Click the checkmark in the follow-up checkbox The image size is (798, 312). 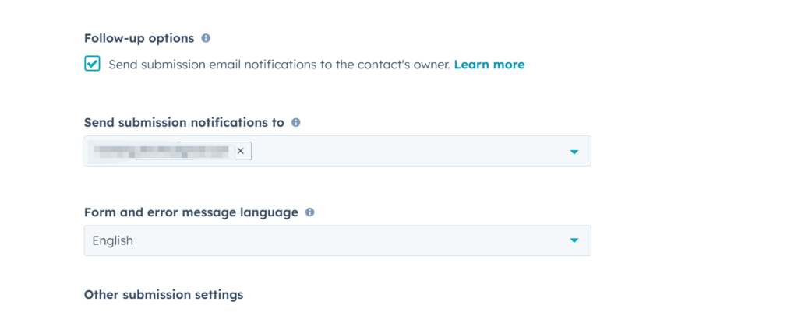[x=93, y=65]
